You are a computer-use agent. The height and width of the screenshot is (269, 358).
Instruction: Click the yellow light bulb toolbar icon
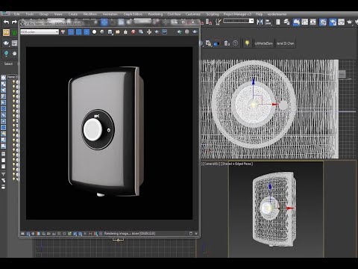(x=247, y=43)
